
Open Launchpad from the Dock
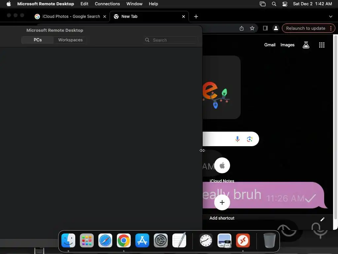tap(87, 240)
